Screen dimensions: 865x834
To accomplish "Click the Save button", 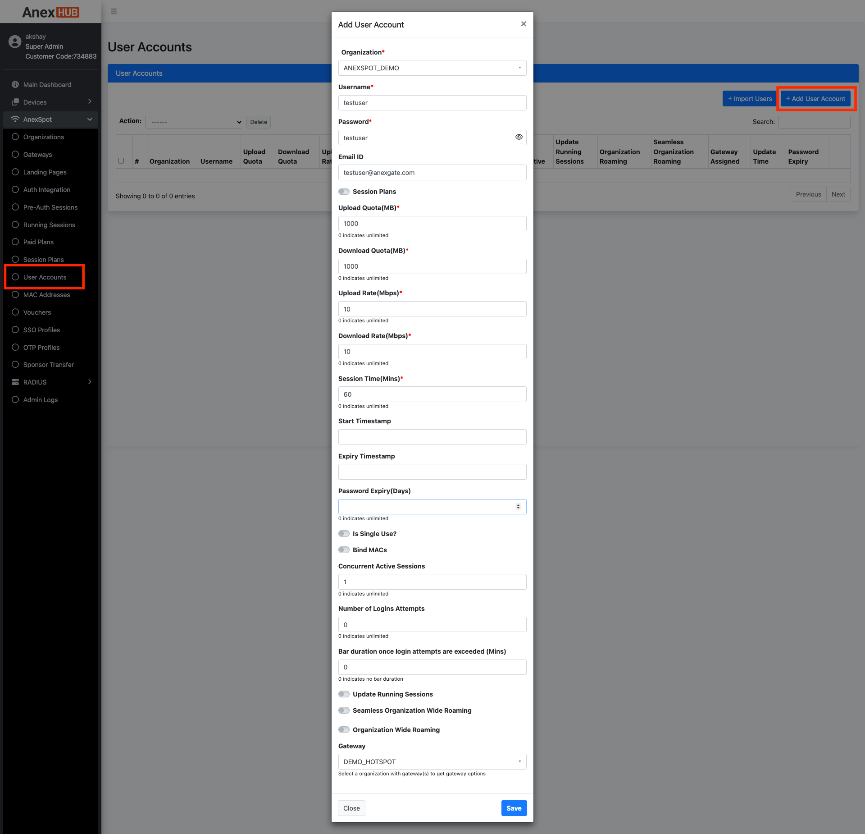I will tap(514, 808).
